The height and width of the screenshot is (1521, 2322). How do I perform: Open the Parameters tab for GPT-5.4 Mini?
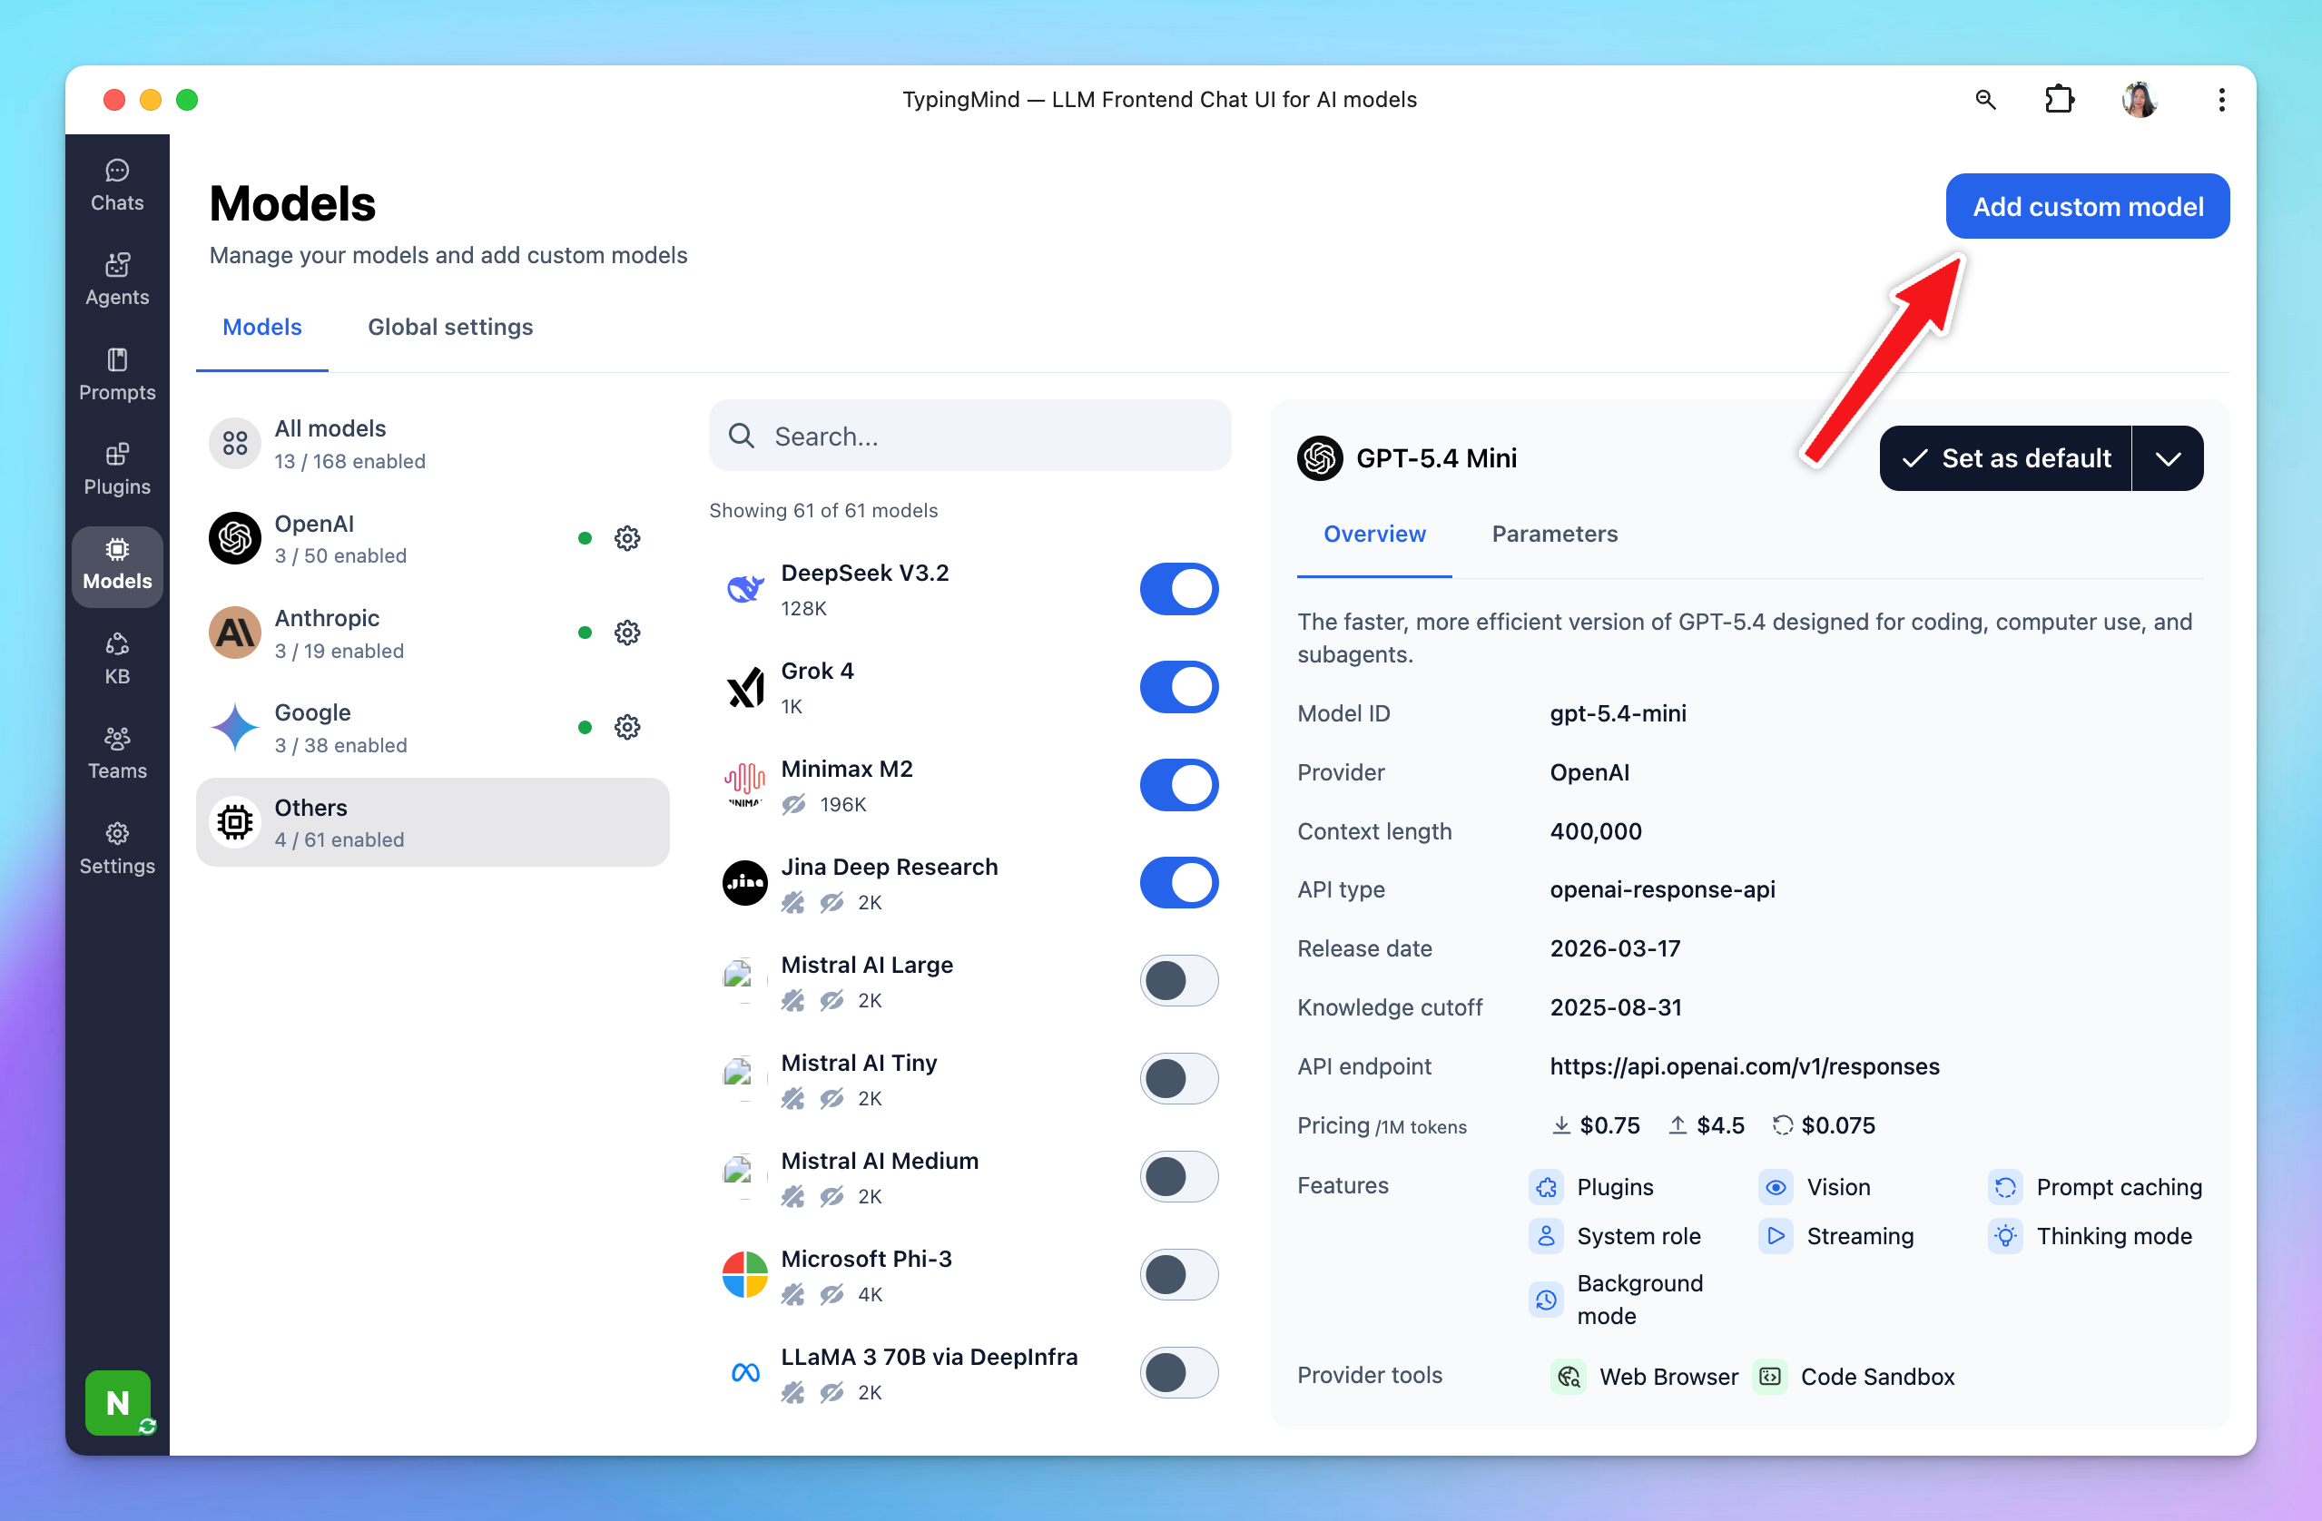point(1554,534)
